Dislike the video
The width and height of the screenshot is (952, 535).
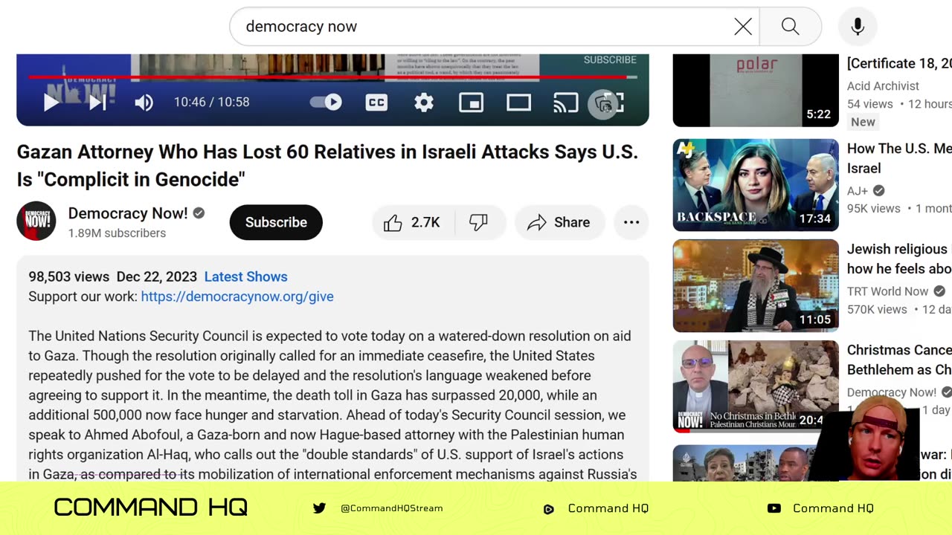(x=479, y=222)
